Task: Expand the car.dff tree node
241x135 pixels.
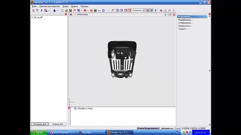Action: point(32,18)
